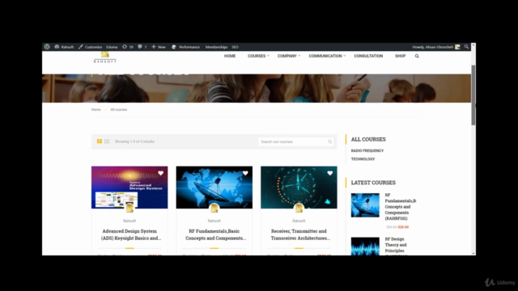Open the Rahsoft site dashboard link
Viewport: 518px width, 291px height.
[x=64, y=47]
